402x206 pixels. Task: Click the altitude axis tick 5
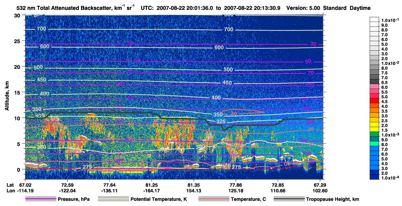(19, 144)
